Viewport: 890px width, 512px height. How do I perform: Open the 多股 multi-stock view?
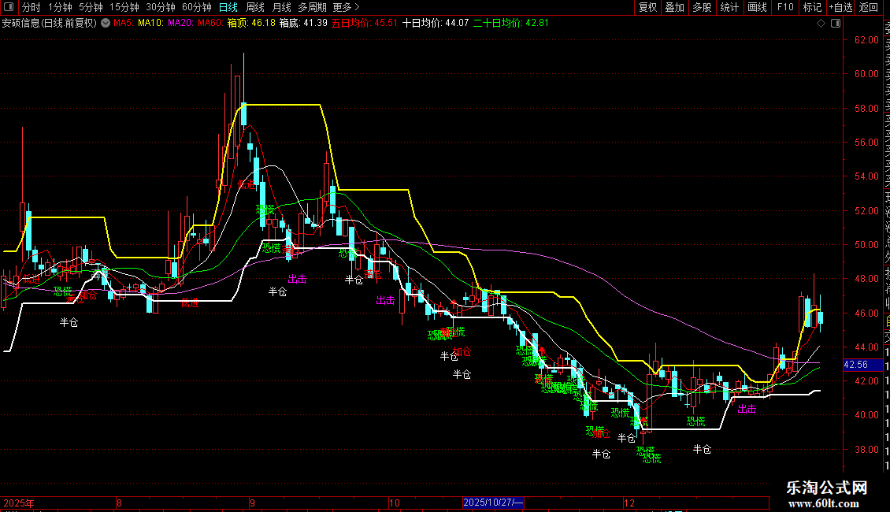702,7
